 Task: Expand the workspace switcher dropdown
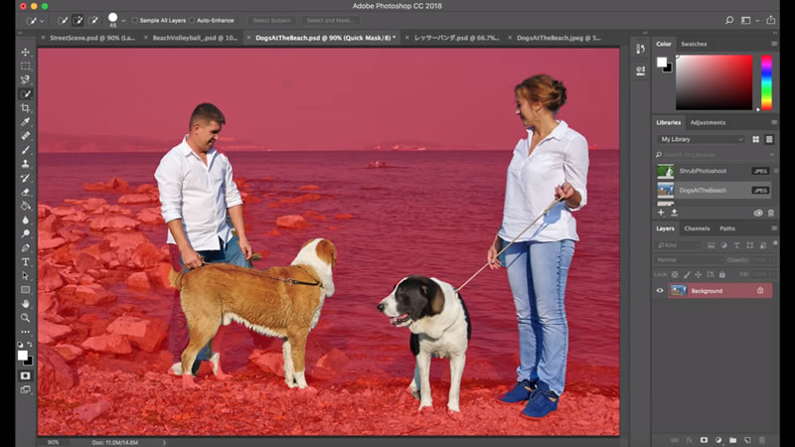pyautogui.click(x=755, y=20)
